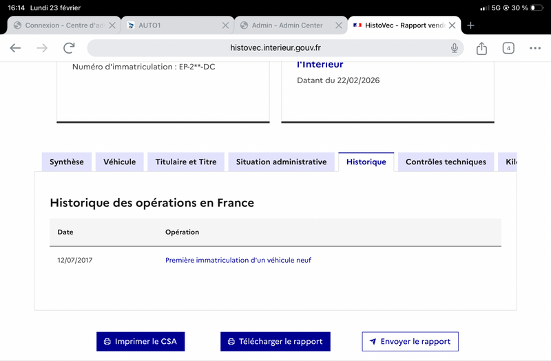Tap the battery indicator in status bar

click(x=537, y=8)
